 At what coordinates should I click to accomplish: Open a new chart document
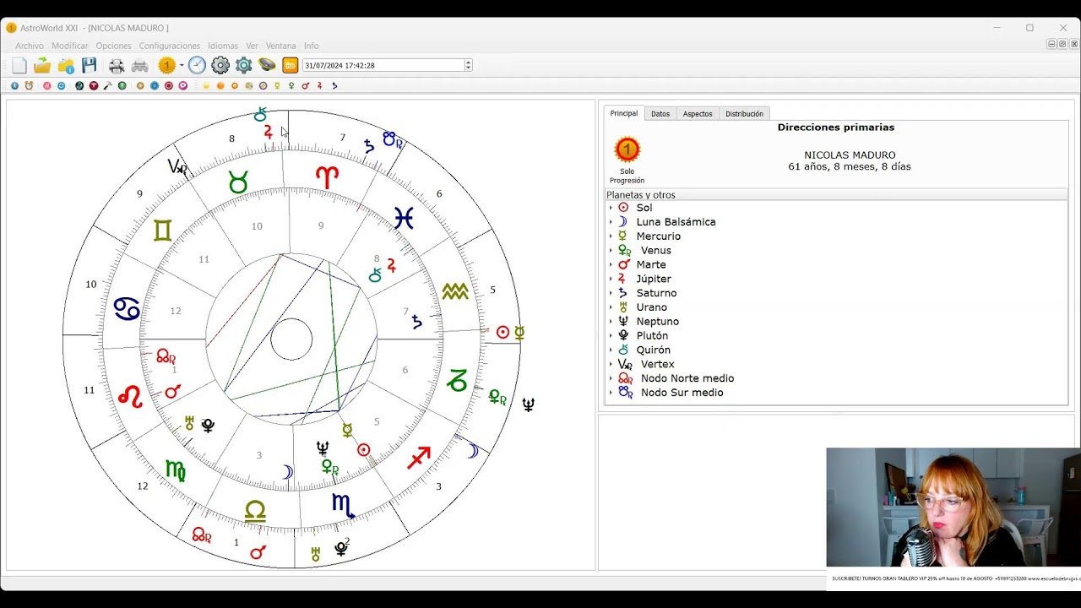point(18,64)
